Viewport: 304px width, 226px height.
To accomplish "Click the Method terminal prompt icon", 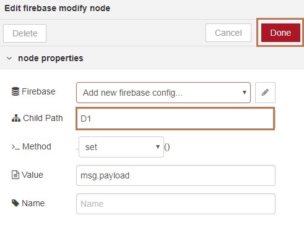I will (x=15, y=147).
